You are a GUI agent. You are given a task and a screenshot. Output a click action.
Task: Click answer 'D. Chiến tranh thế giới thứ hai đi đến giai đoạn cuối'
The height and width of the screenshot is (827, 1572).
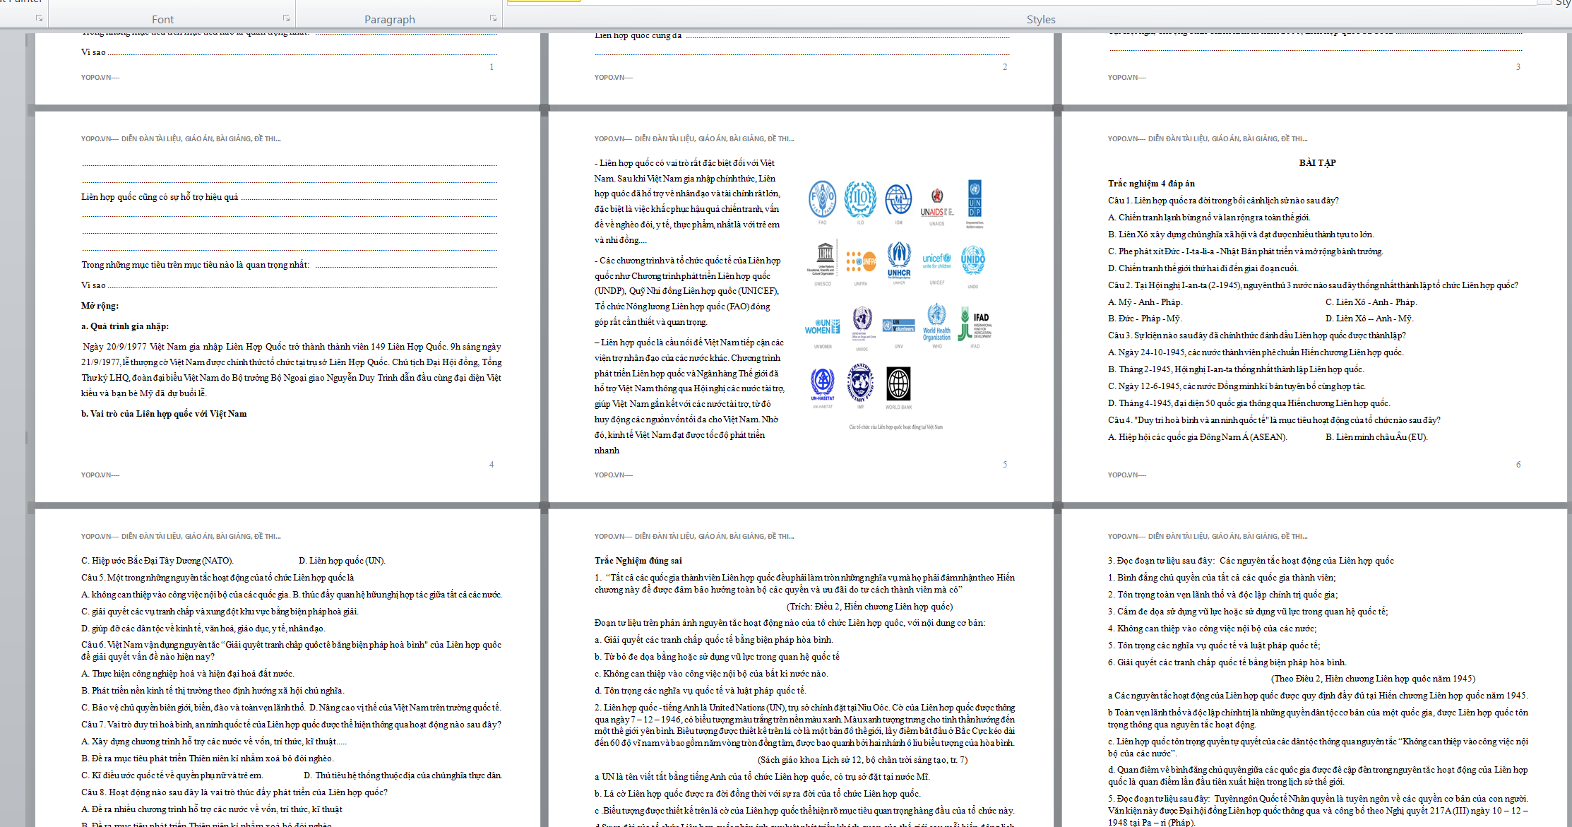click(1203, 268)
